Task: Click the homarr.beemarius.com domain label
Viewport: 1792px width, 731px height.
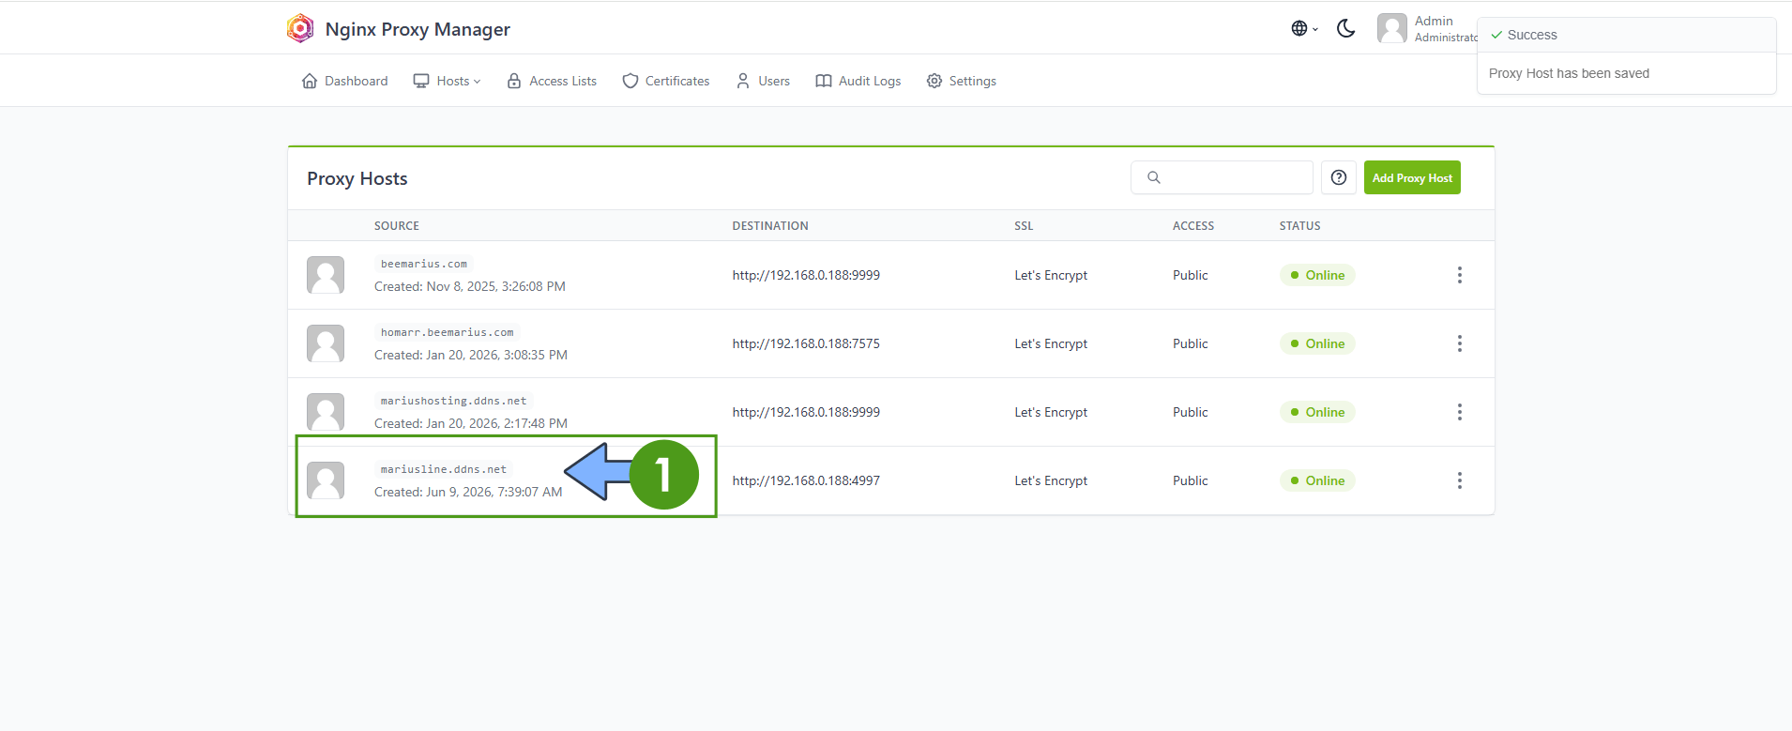Action: point(448,332)
